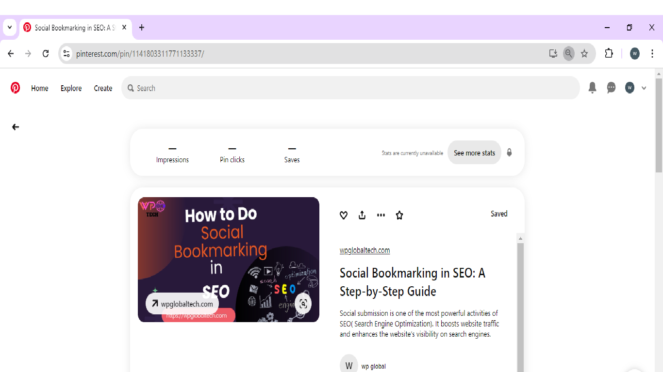
Task: Click the Saved button
Action: click(499, 214)
